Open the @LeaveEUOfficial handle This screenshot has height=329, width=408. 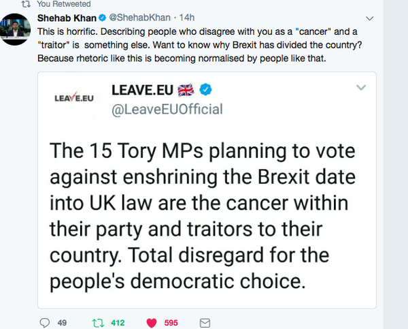(x=167, y=109)
